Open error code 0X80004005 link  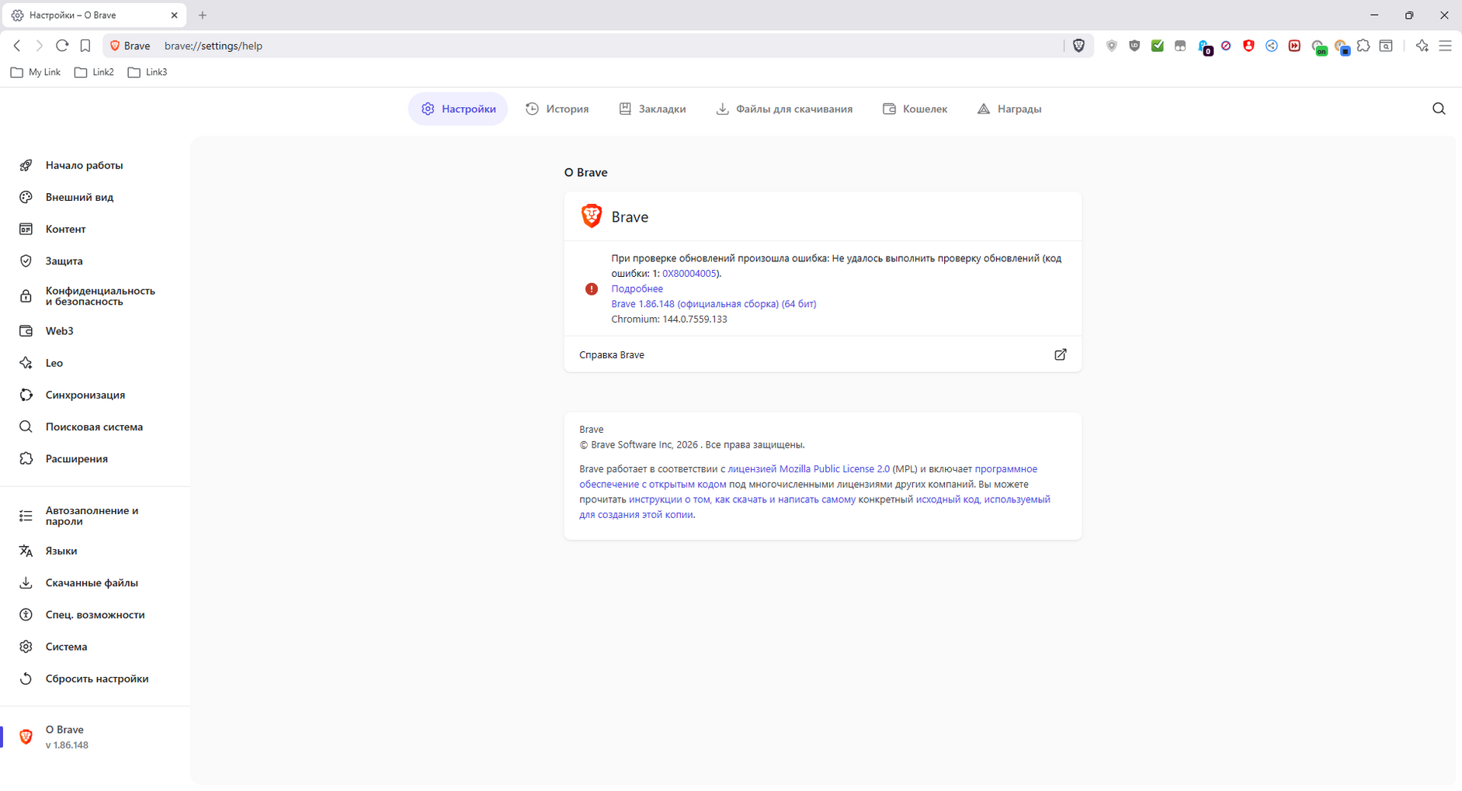pos(689,274)
